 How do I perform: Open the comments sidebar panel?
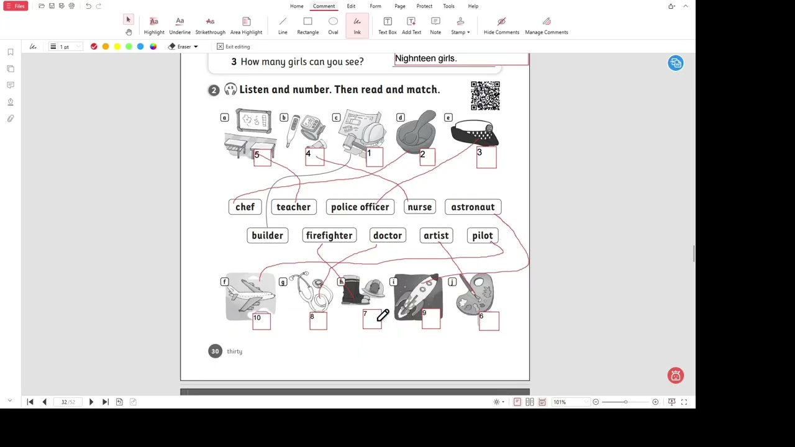(x=11, y=85)
